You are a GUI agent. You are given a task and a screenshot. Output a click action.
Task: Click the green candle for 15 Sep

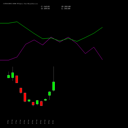click(x=8, y=77)
